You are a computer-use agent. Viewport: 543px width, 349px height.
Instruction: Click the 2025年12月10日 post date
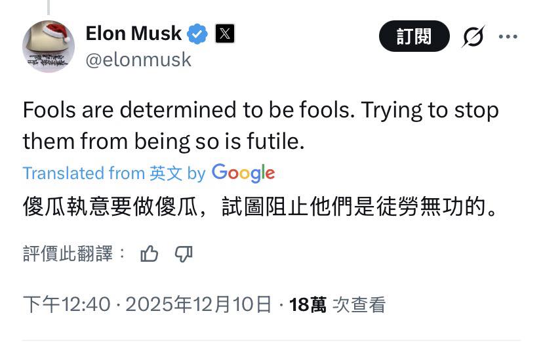pos(198,304)
